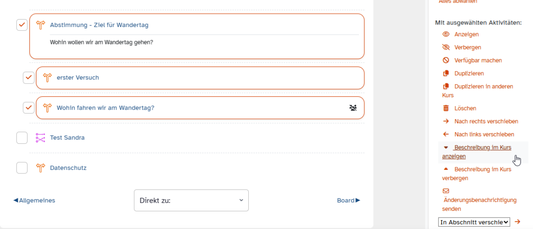533x229 pixels.
Task: Click the Test Sandra learning path icon
Action: [x=40, y=138]
